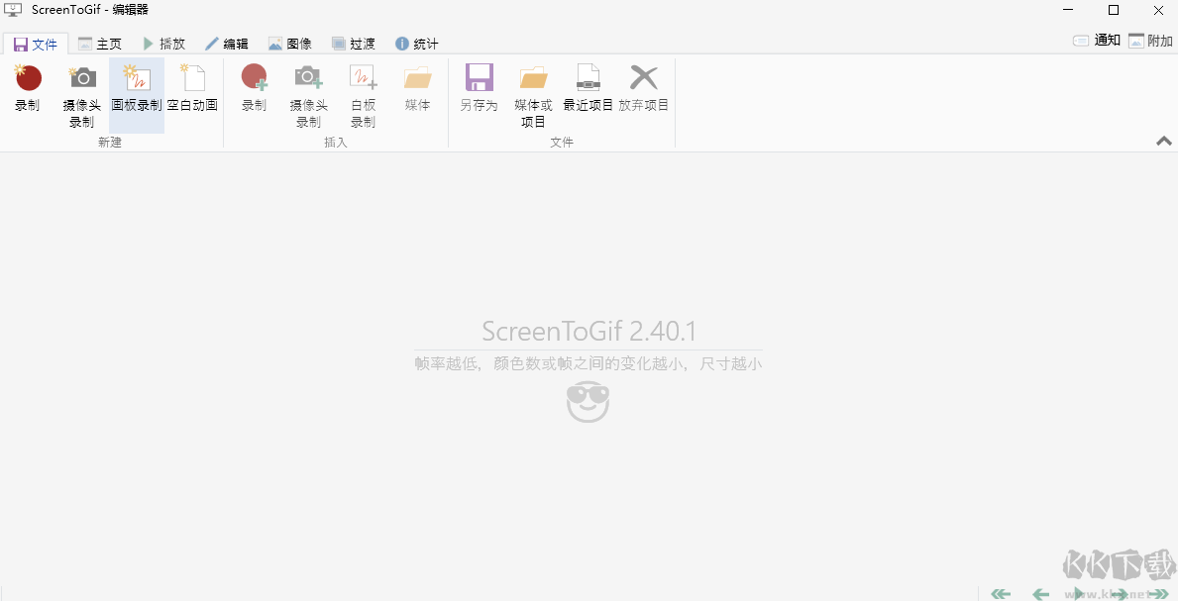1178x601 pixels.
Task: Start a new screen recording
Action: click(x=27, y=89)
